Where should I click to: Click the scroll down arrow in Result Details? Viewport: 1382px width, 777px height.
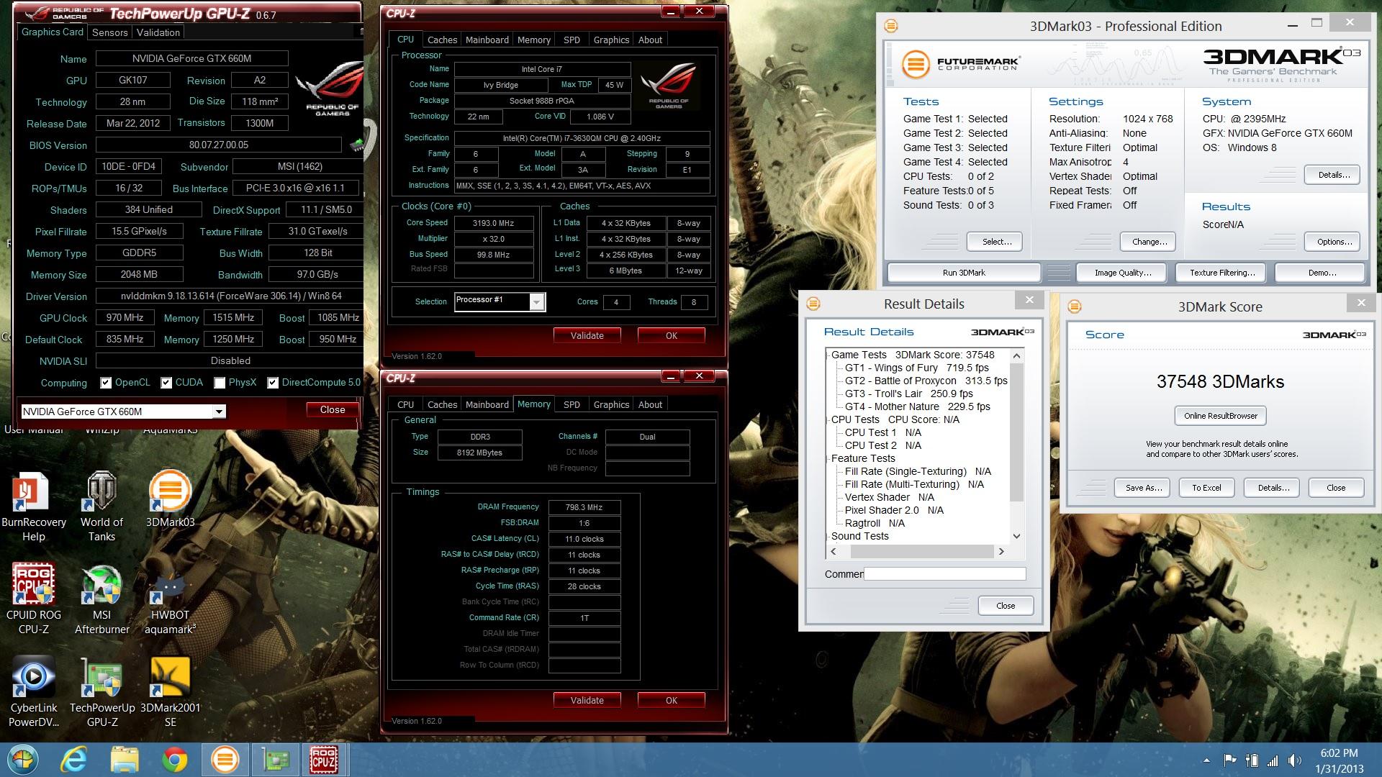click(x=1016, y=536)
